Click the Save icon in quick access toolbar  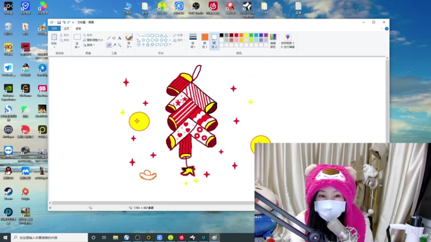(59, 22)
